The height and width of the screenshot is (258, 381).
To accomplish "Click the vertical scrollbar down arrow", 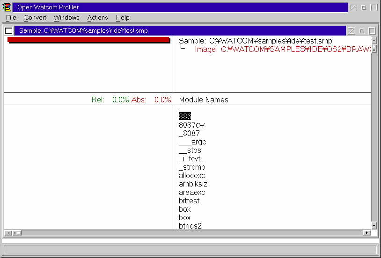I will coord(374,225).
